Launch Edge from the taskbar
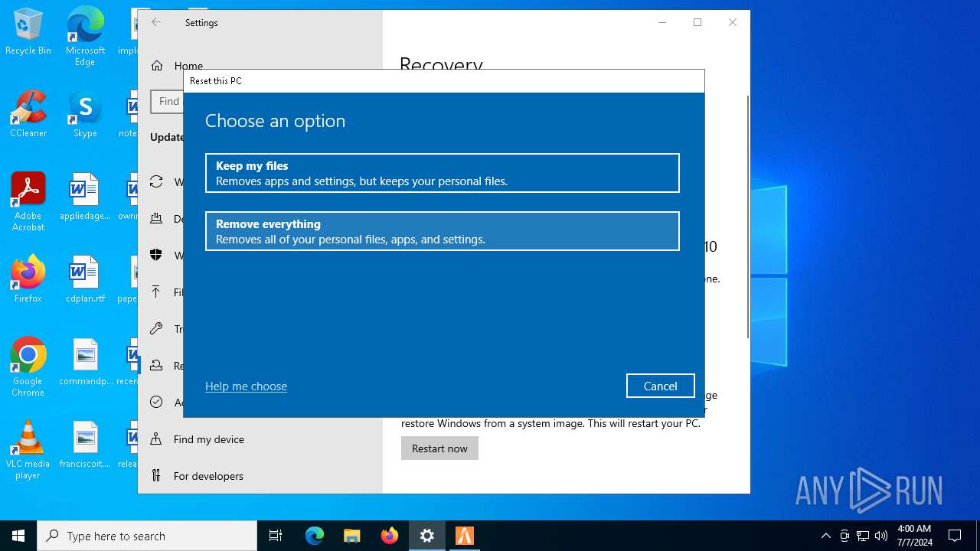 coord(315,536)
